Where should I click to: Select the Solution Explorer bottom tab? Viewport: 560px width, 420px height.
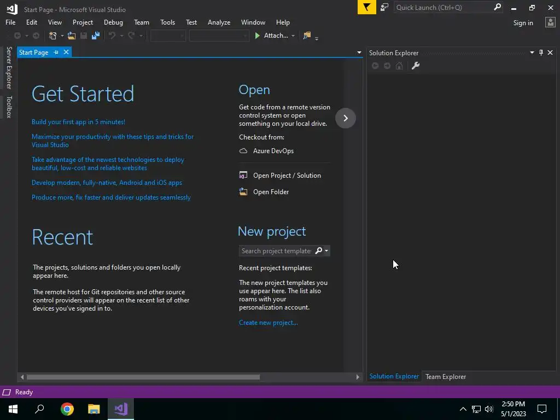click(394, 376)
